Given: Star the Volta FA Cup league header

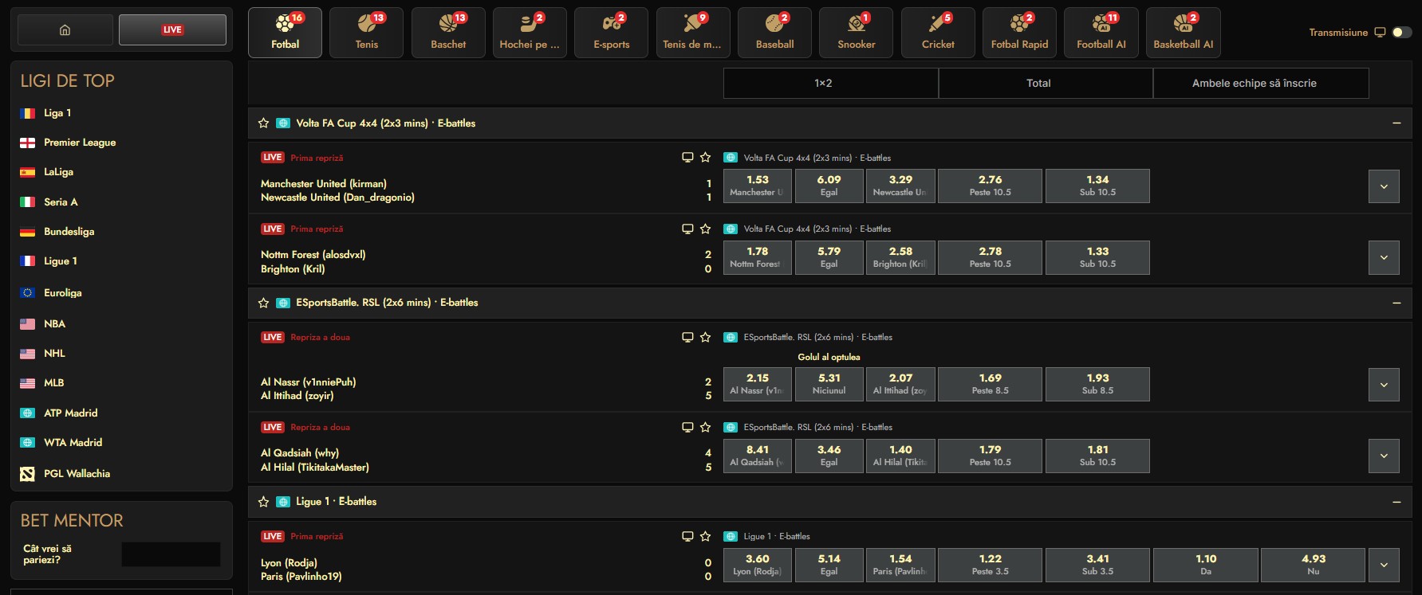Looking at the screenshot, I should (x=264, y=123).
